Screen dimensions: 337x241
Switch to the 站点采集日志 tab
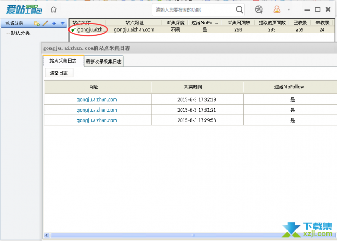pyautogui.click(x=63, y=61)
